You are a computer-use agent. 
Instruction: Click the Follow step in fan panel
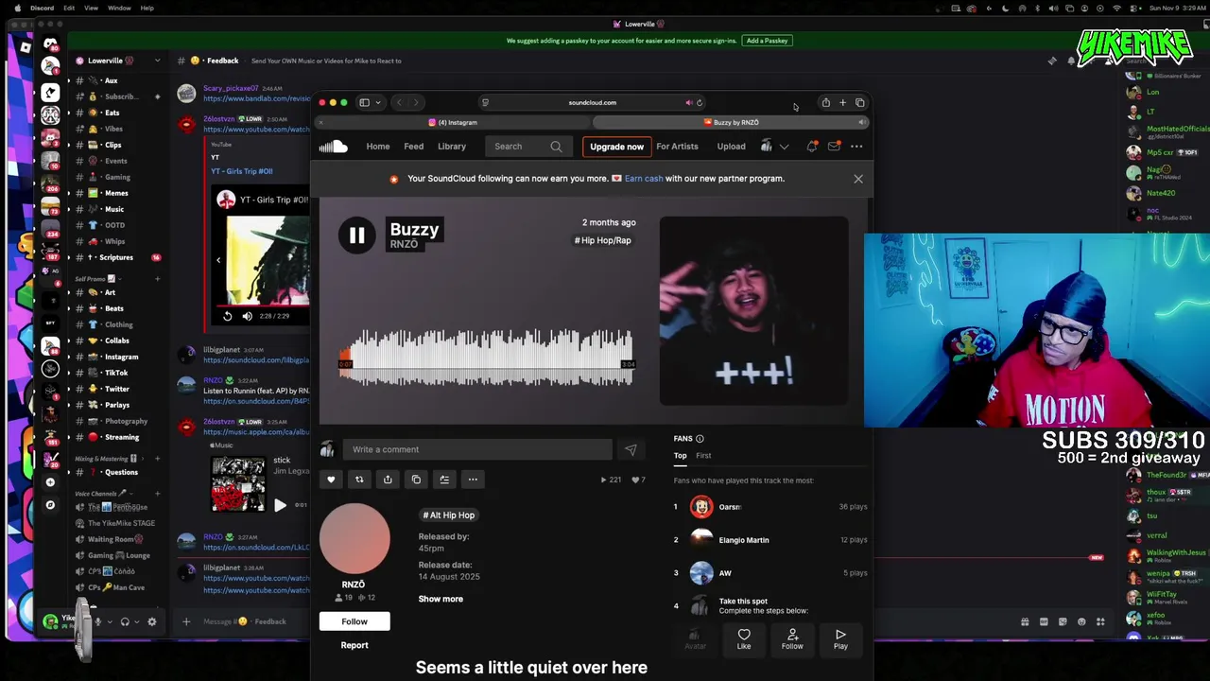pyautogui.click(x=792, y=639)
